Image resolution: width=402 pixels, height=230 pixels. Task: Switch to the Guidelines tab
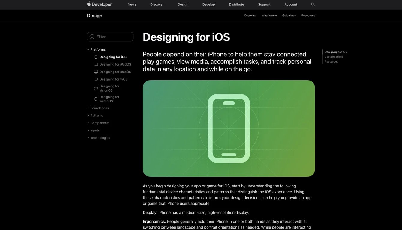289,16
